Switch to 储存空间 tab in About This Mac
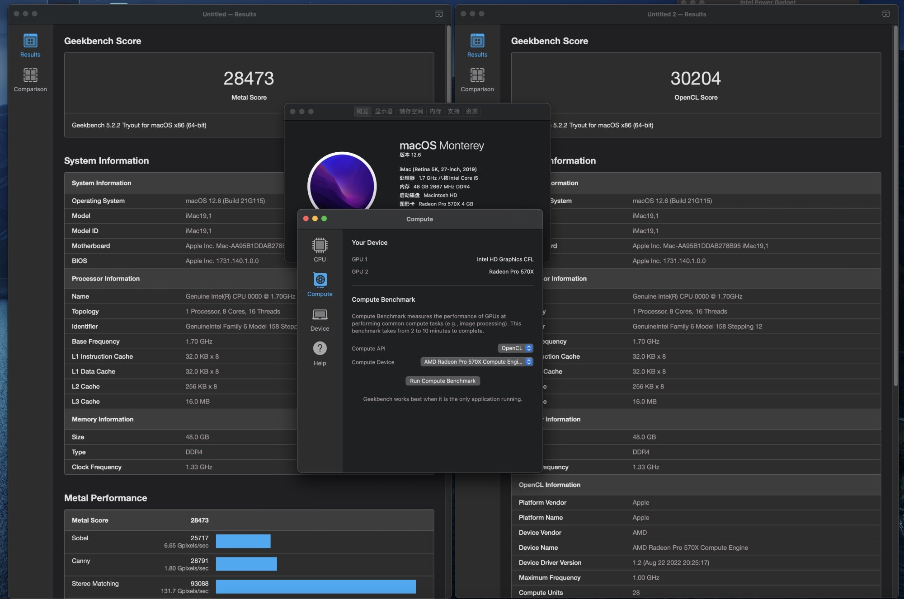This screenshot has width=904, height=599. [411, 111]
